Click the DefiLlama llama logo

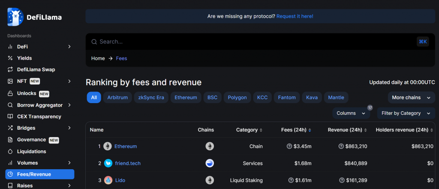click(x=15, y=17)
